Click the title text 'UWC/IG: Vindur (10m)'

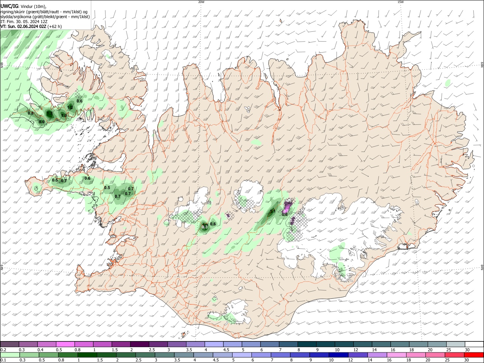23,6
